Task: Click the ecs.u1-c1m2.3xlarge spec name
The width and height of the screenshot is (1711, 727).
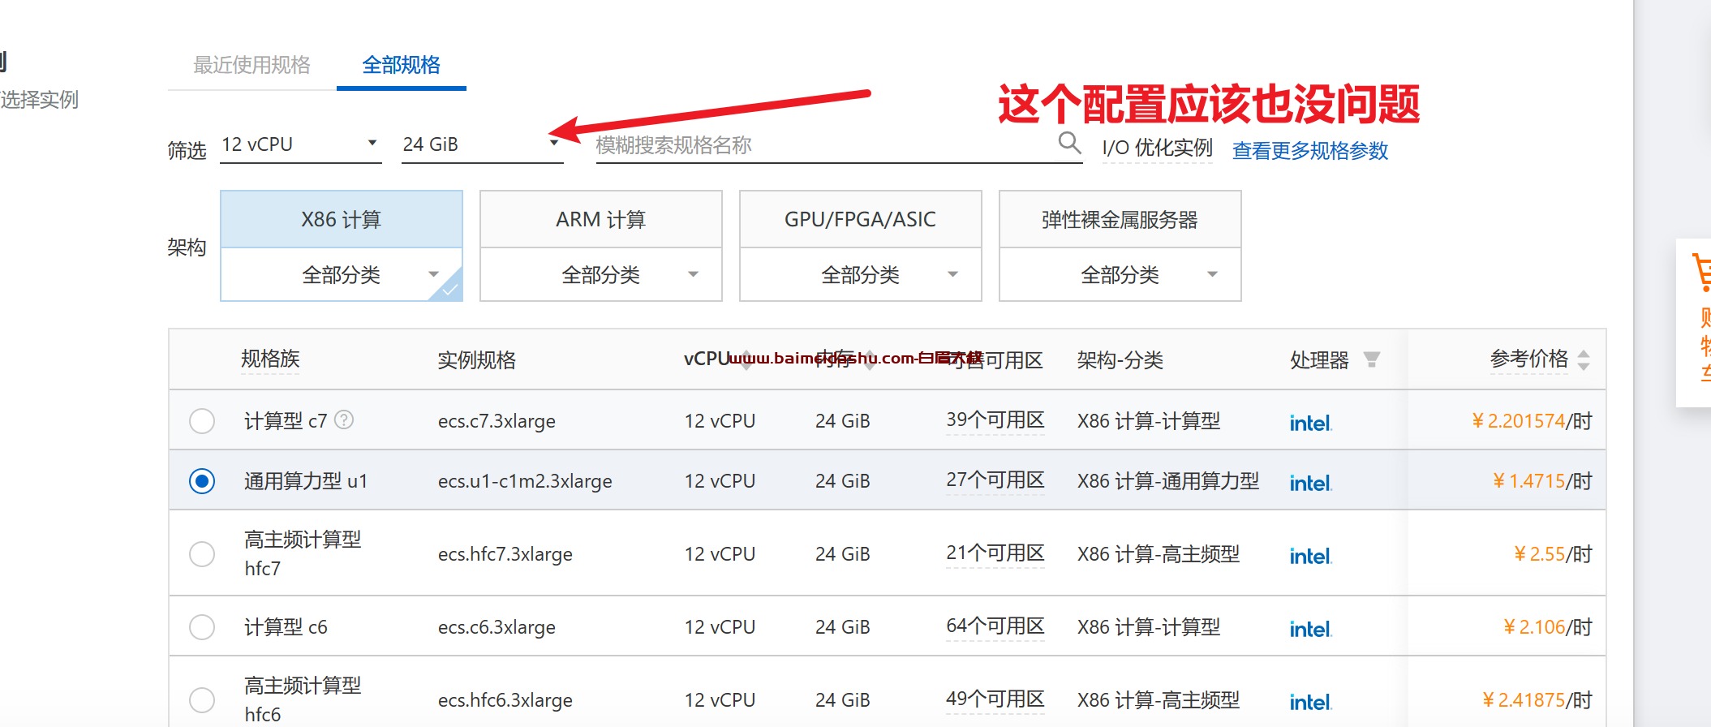Action: [525, 481]
